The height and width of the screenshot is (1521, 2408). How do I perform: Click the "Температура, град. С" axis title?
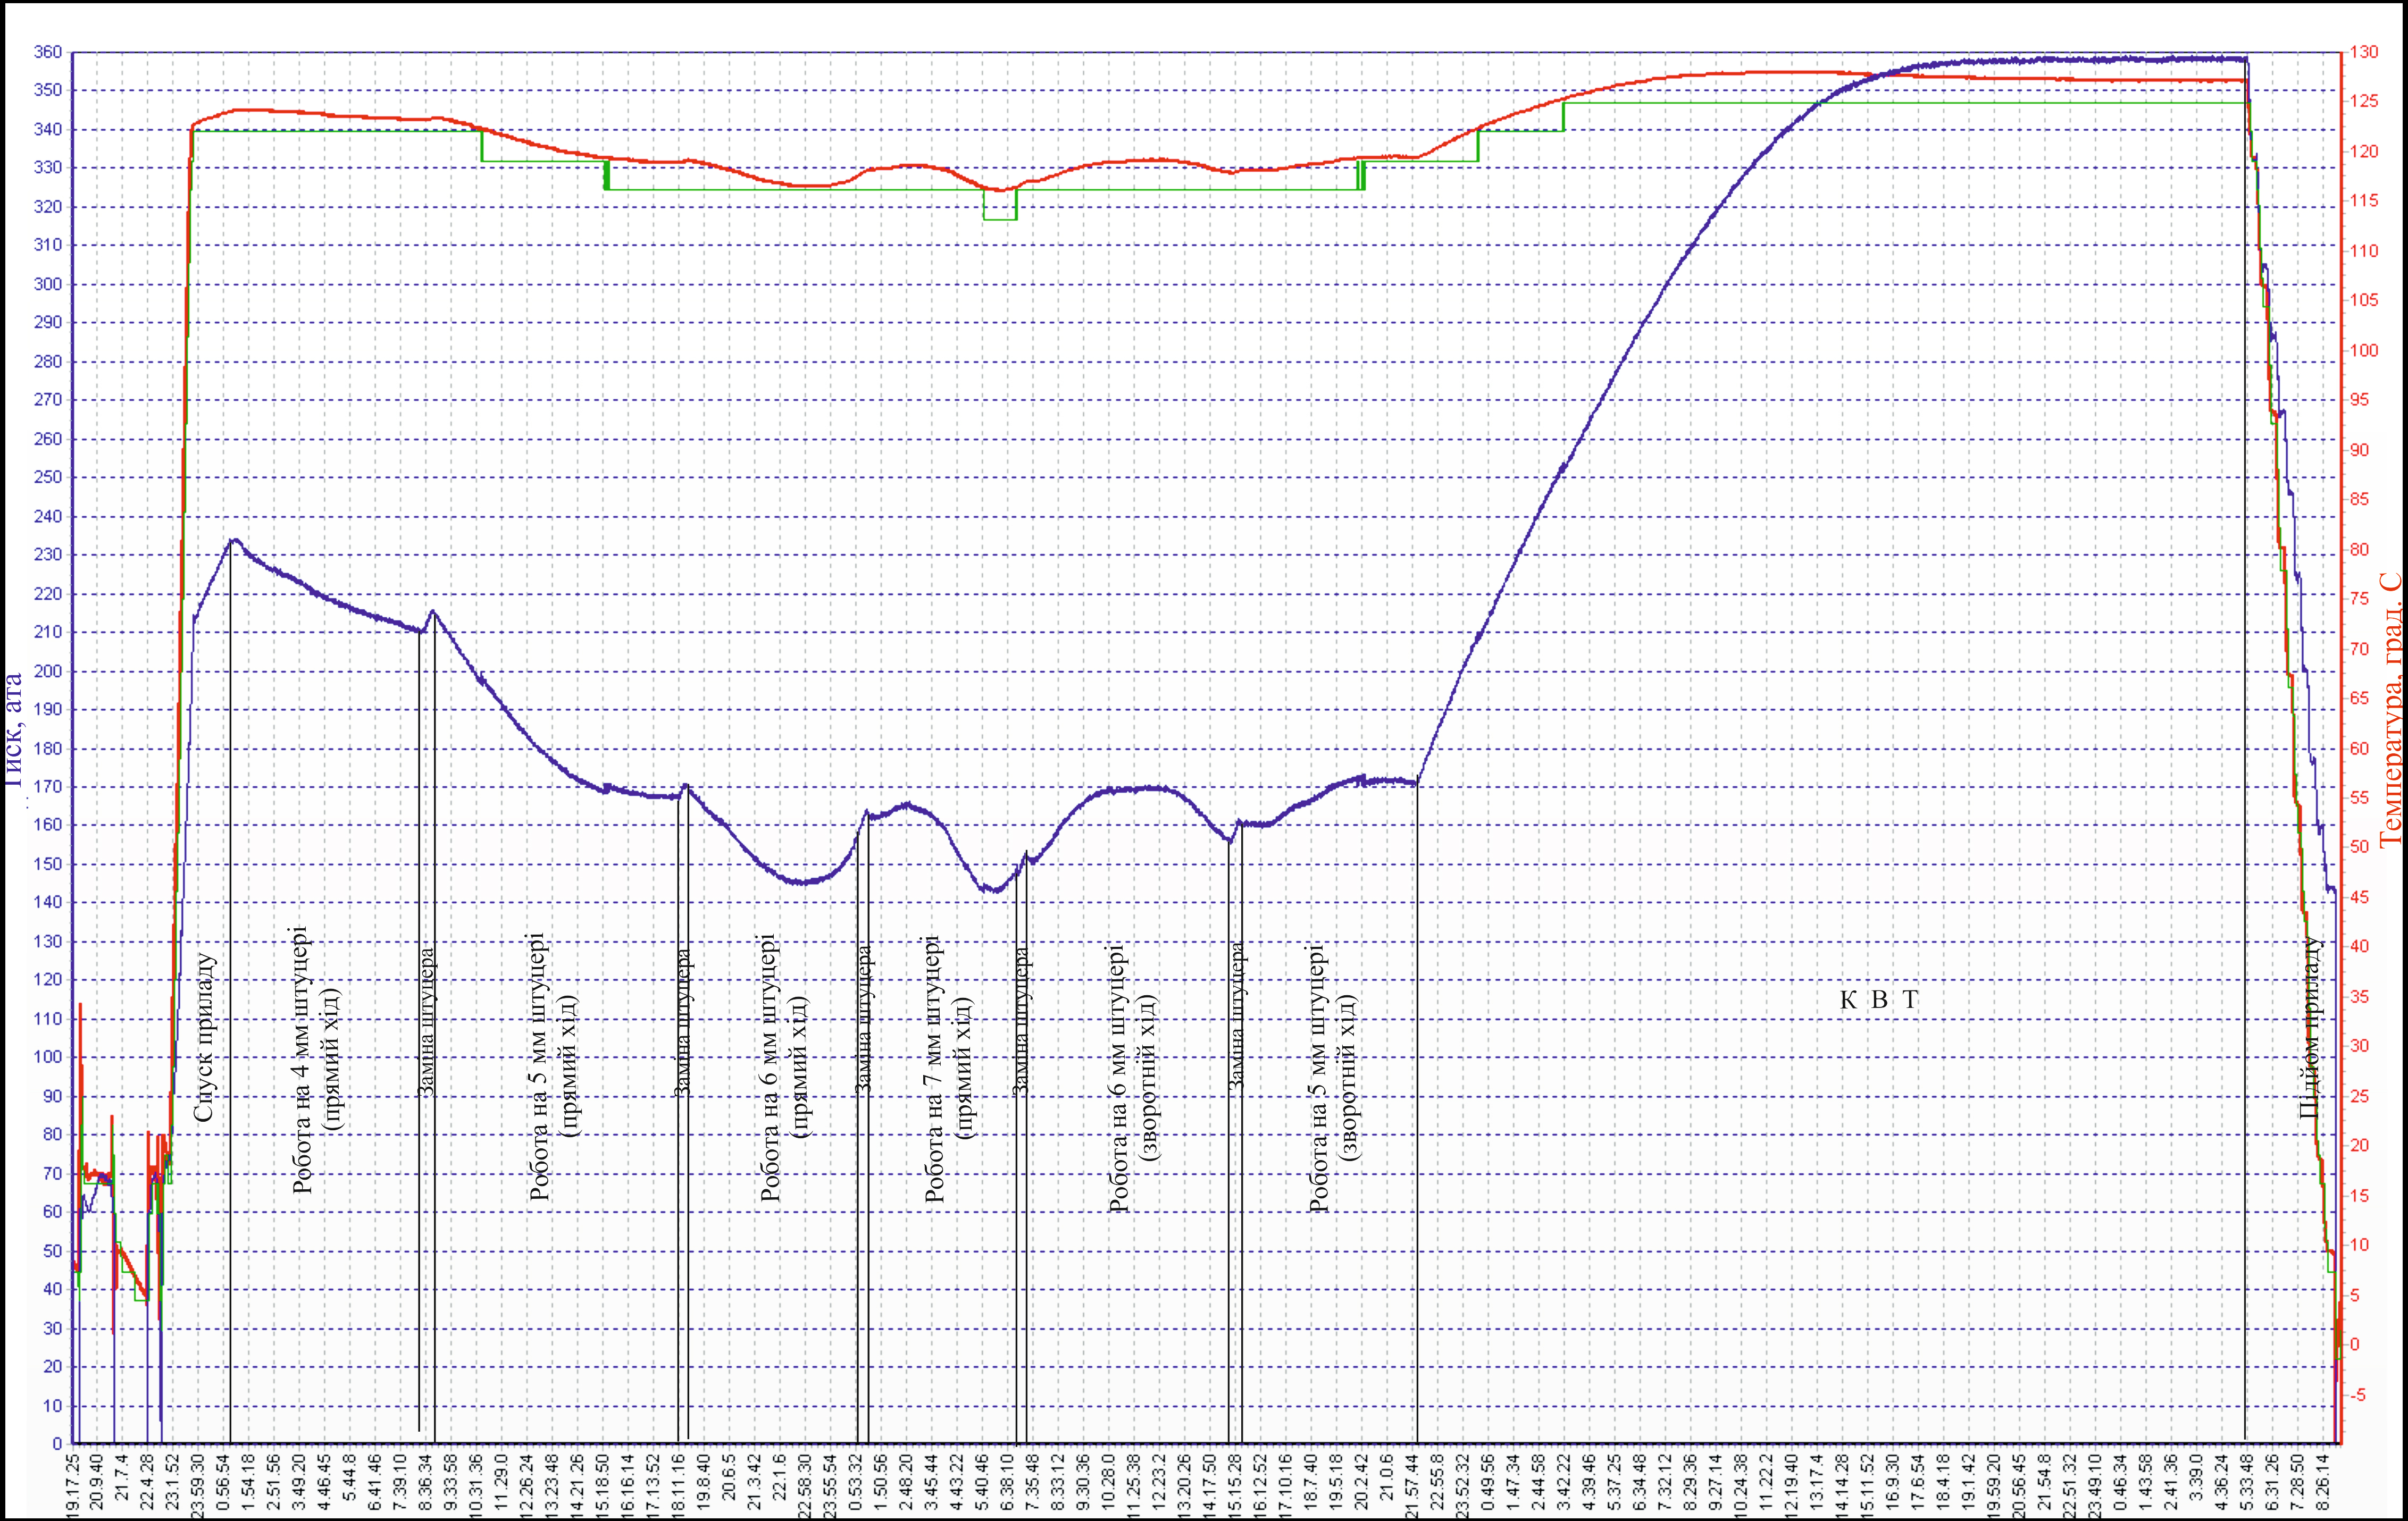coord(2390,710)
